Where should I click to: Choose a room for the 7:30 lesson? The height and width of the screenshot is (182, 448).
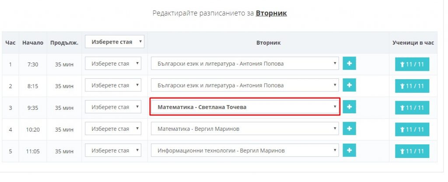tap(113, 63)
